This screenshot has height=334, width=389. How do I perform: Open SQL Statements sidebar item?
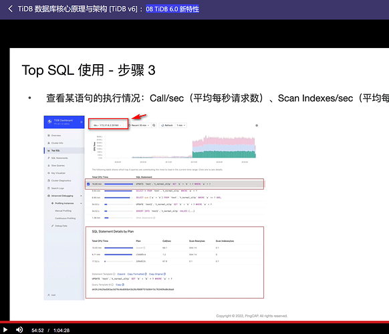point(59,158)
